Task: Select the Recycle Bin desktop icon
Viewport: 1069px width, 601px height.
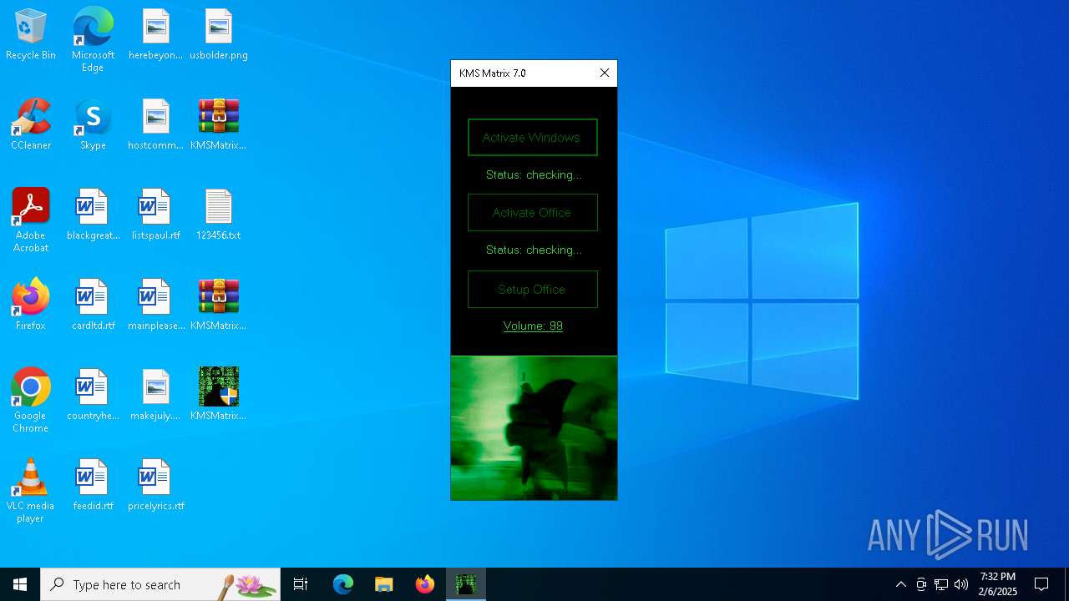Action: point(31,35)
